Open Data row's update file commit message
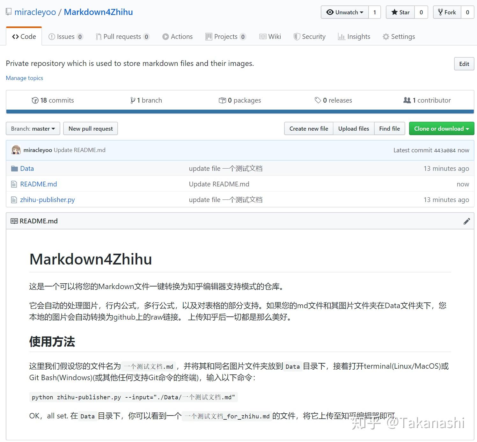The image size is (477, 442). point(226,169)
